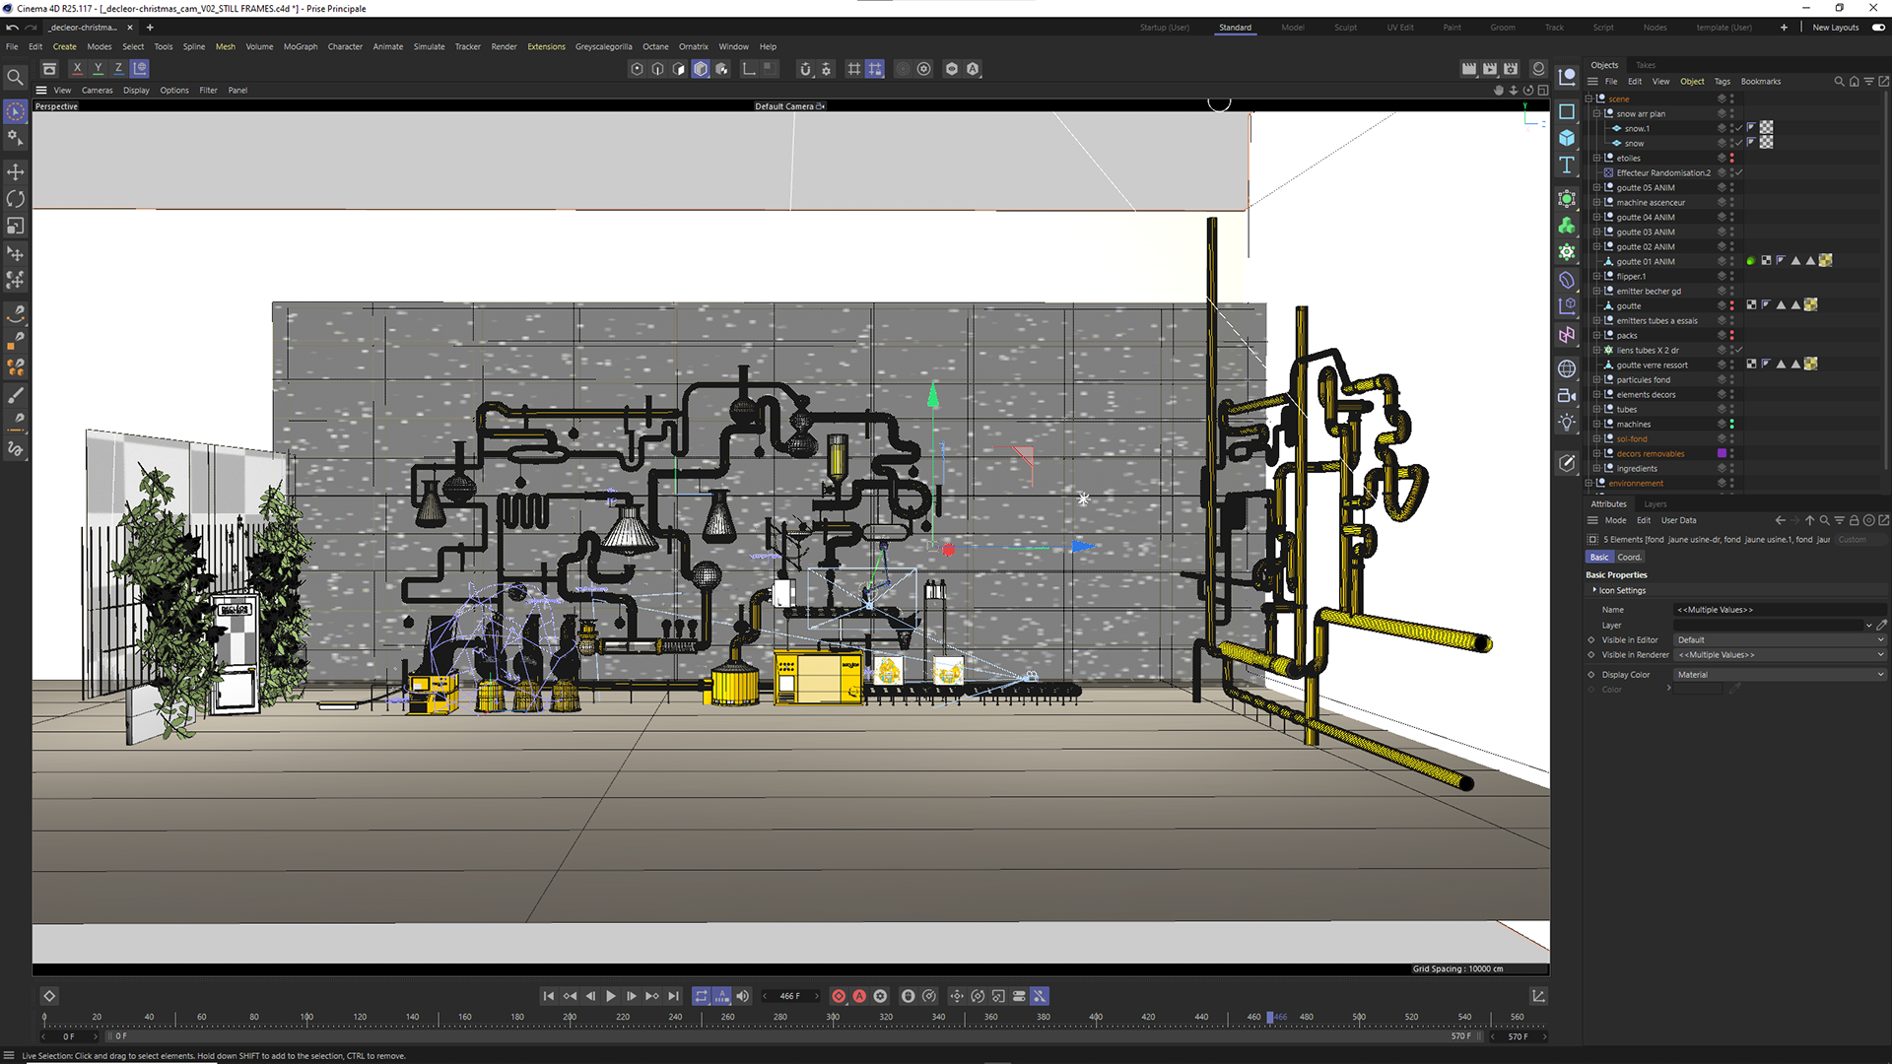Open the Display Color dropdown
The height and width of the screenshot is (1064, 1892).
[x=1780, y=675]
